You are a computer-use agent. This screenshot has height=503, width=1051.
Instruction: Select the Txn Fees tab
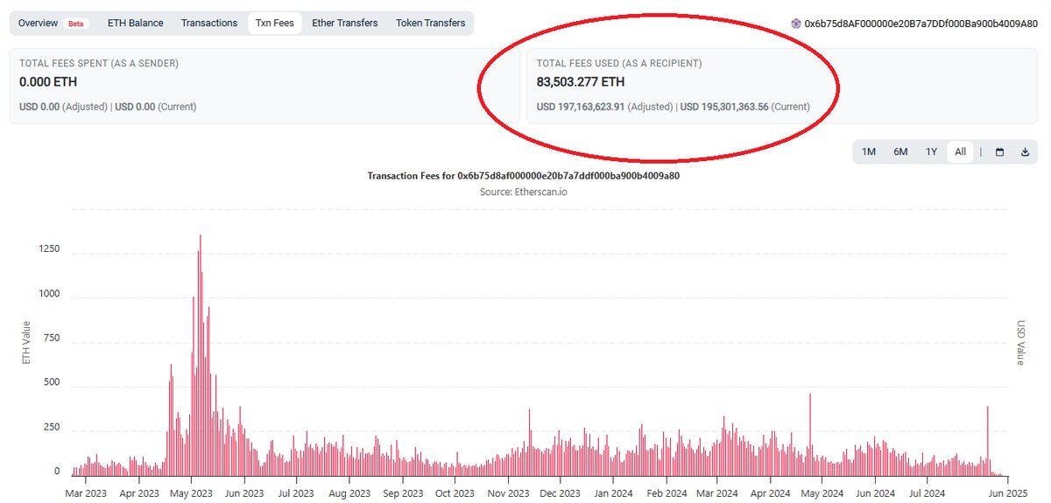coord(274,23)
